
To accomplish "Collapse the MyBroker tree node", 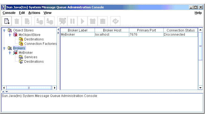I will [x=10, y=53].
